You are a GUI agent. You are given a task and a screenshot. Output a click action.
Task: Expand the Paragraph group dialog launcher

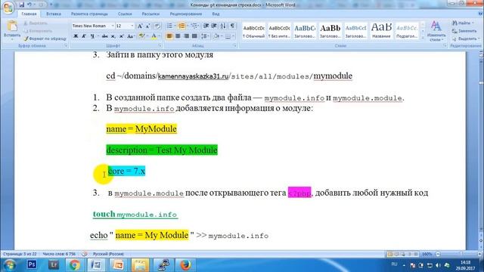pyautogui.click(x=234, y=45)
